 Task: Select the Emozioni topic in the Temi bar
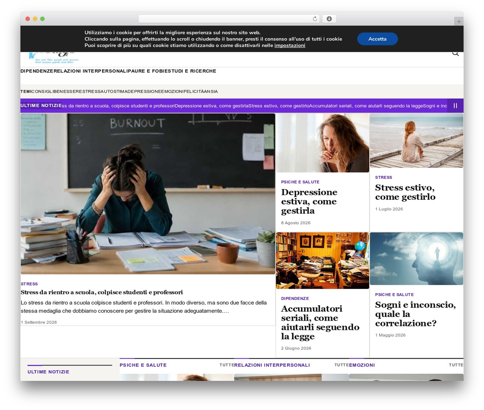[x=172, y=92]
